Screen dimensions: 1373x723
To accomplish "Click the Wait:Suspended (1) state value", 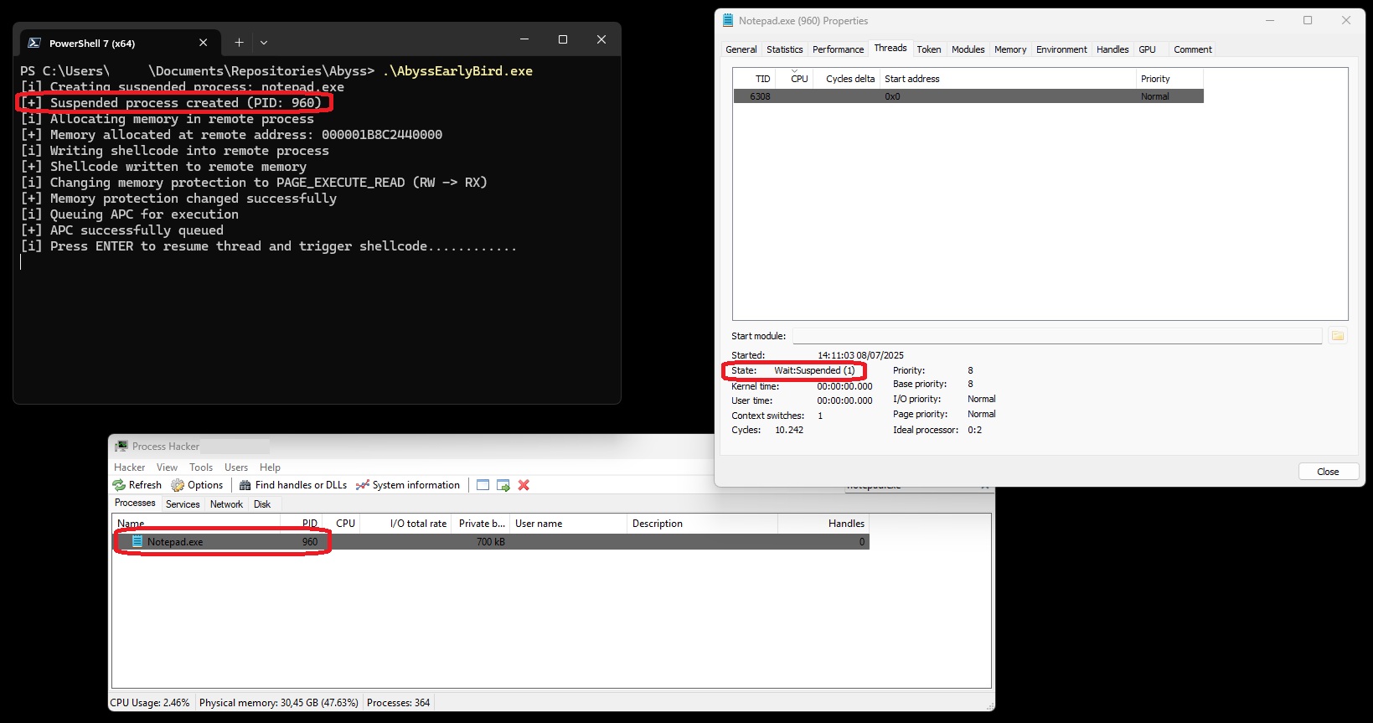I will tap(814, 370).
